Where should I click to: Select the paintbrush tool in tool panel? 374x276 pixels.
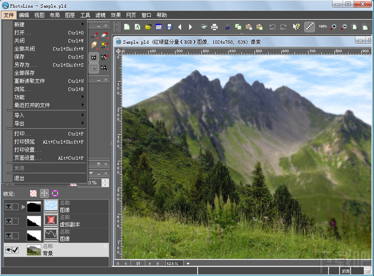94,35
